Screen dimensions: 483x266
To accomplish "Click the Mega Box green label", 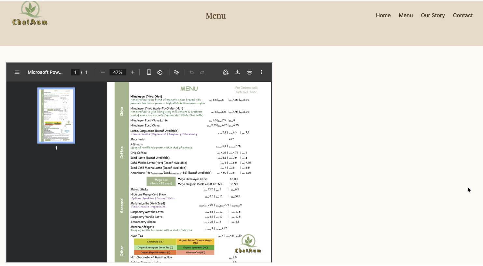I will [161, 181].
